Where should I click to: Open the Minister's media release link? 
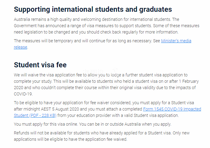point(176,41)
